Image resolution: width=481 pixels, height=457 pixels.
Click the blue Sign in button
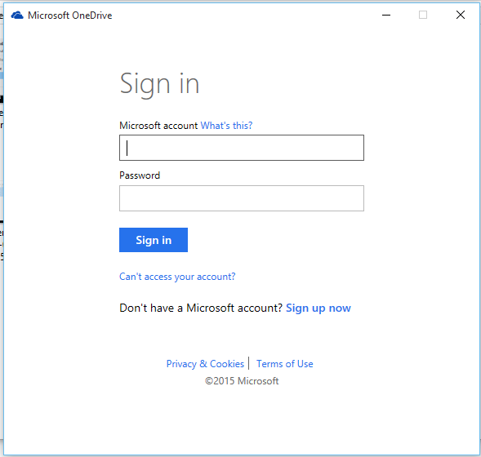click(154, 240)
